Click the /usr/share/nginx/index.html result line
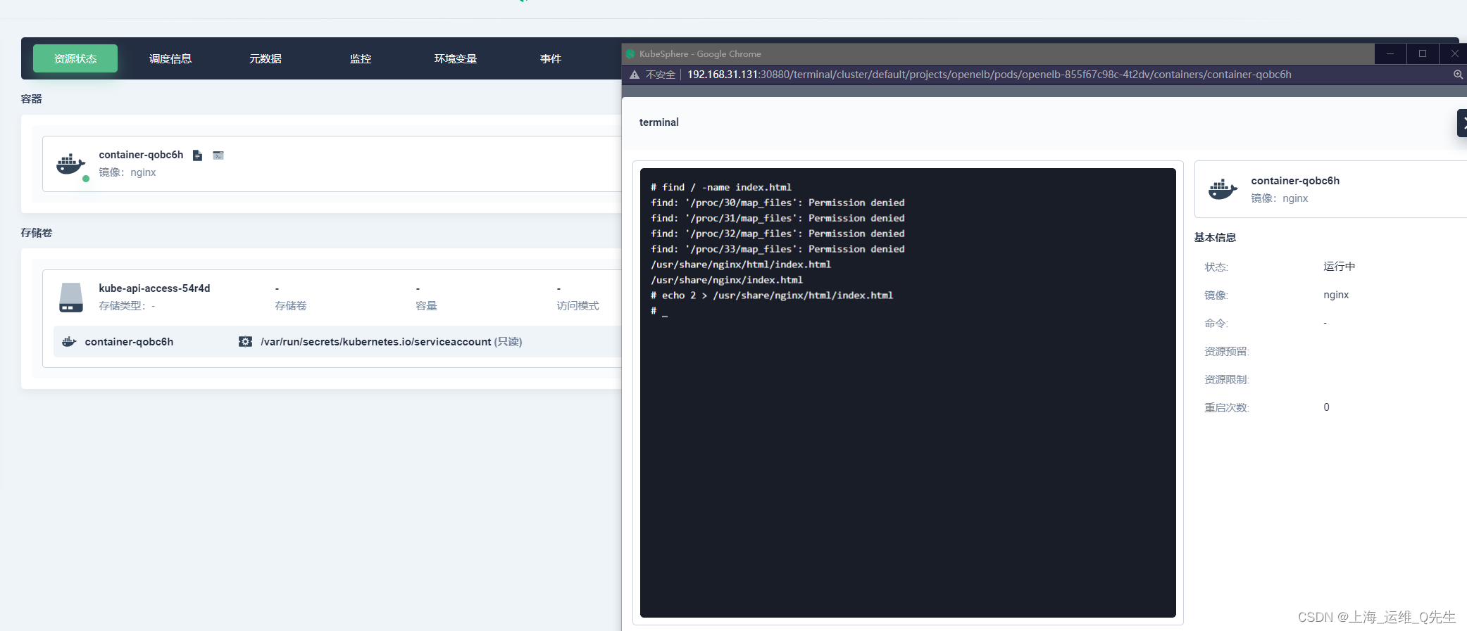1467x631 pixels. pos(727,280)
